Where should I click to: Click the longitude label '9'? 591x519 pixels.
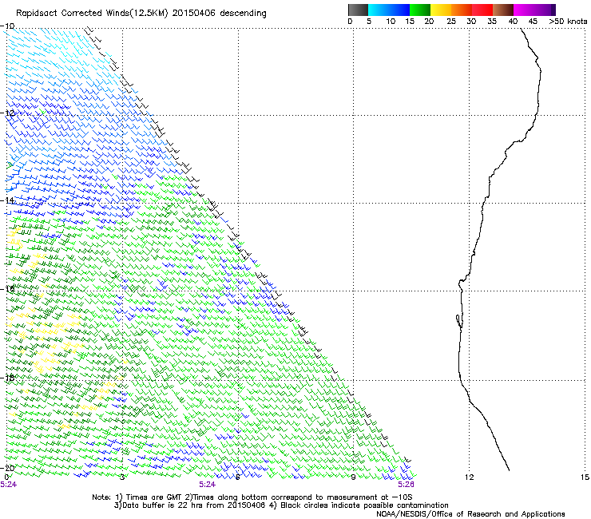353,477
